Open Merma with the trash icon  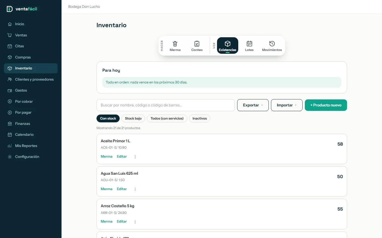[175, 44]
